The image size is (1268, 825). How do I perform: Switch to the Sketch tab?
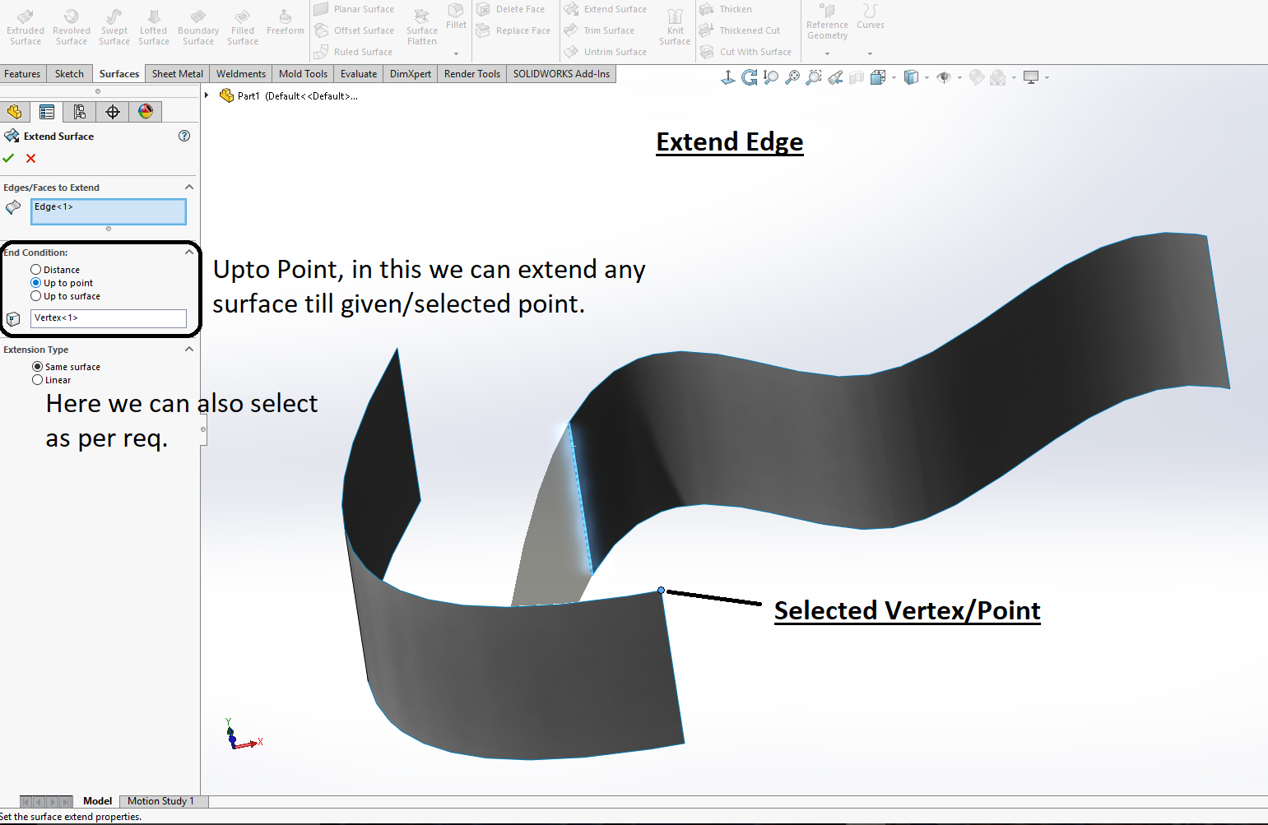(69, 74)
